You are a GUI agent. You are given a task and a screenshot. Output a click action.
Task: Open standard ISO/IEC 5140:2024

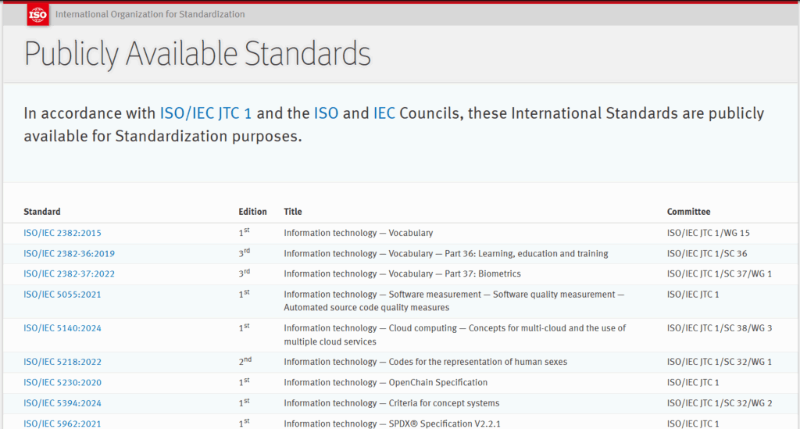click(x=62, y=328)
